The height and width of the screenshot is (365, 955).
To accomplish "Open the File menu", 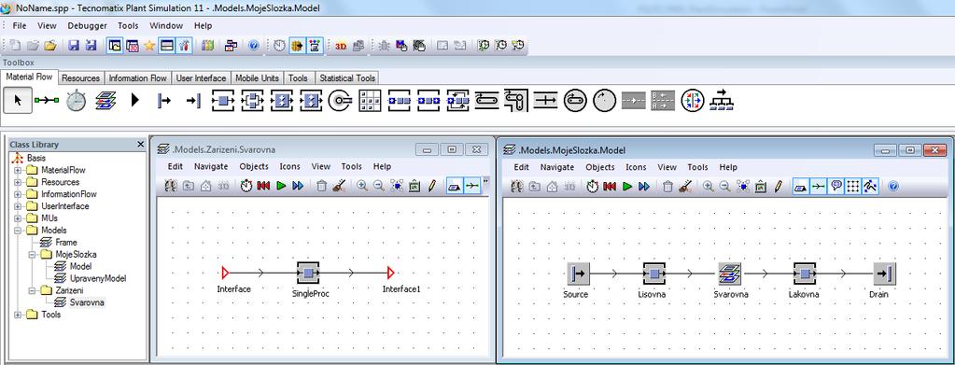I will [20, 25].
